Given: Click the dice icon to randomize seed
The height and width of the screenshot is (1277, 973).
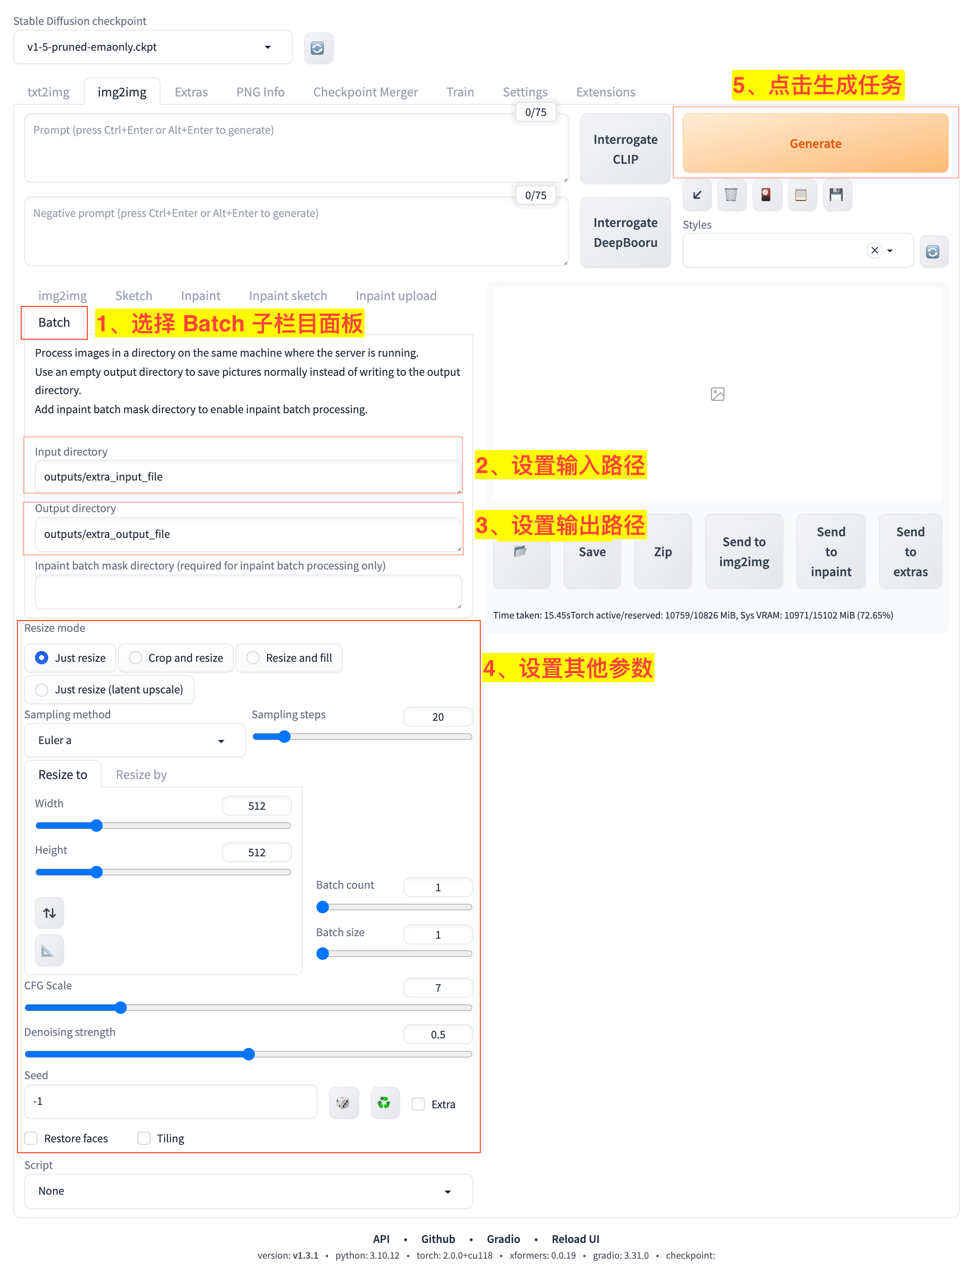Looking at the screenshot, I should [343, 1103].
